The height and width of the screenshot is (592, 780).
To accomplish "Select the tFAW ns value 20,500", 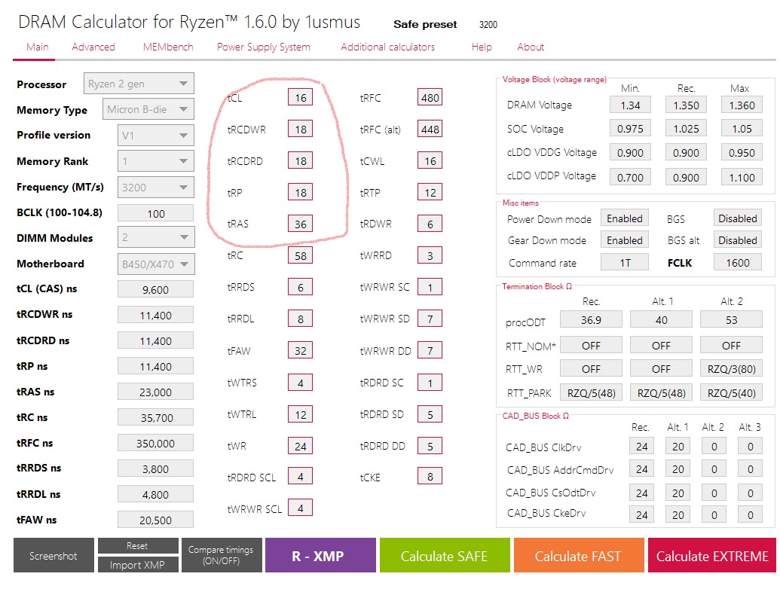I will tap(156, 520).
